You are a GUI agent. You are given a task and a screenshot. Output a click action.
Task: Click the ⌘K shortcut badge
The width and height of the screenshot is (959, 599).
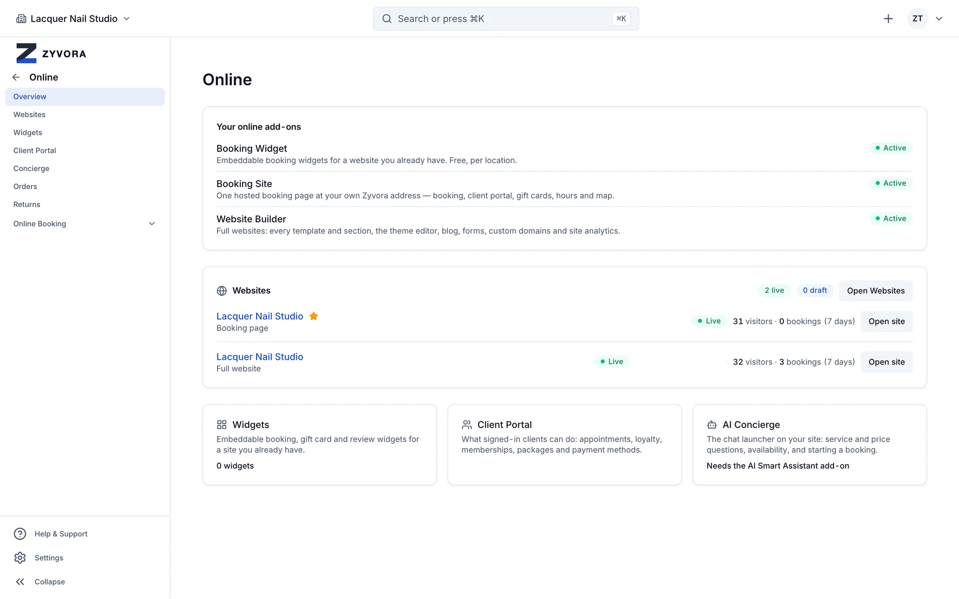point(621,19)
